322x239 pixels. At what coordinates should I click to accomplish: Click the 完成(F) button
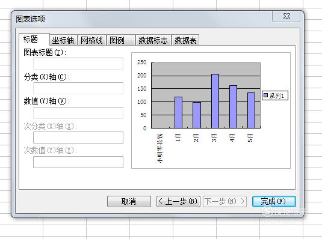point(274,201)
